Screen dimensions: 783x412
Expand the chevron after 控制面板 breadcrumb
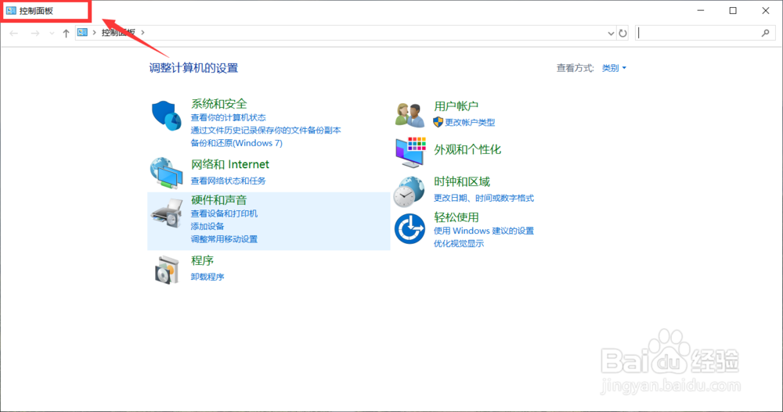[x=143, y=32]
